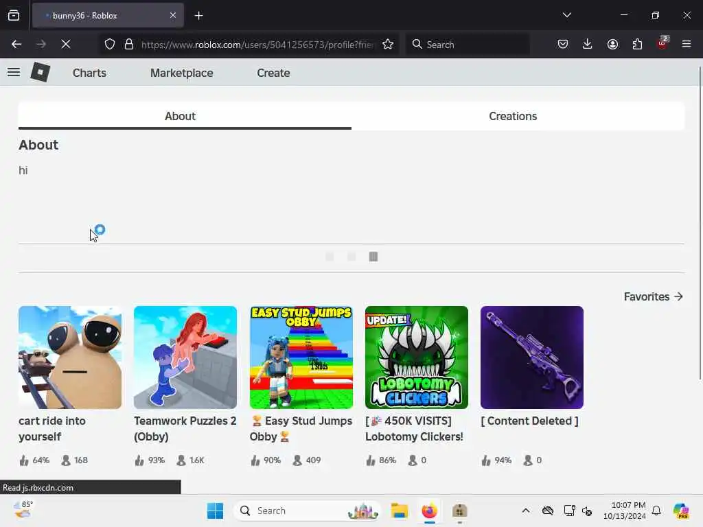Open Easy Stud Jumps Obby title
The height and width of the screenshot is (527, 703).
pos(301,428)
